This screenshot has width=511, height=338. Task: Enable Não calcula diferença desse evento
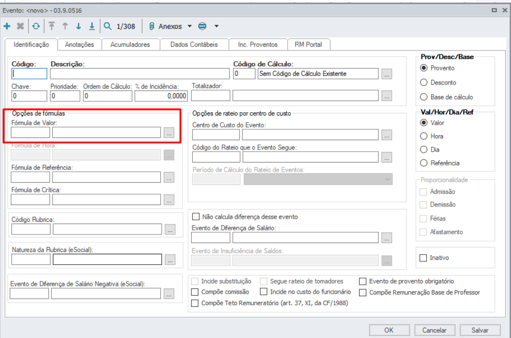(x=196, y=217)
